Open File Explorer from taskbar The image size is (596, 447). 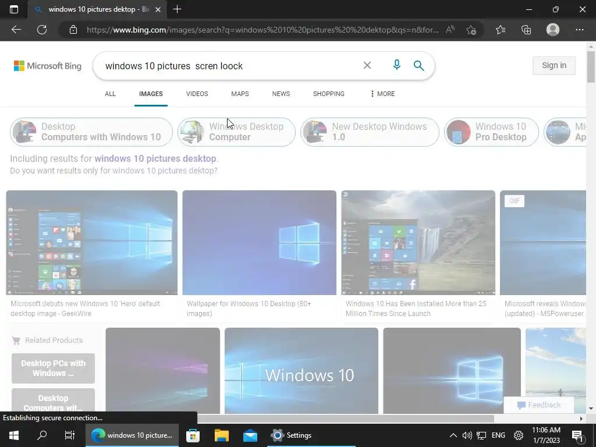222,435
